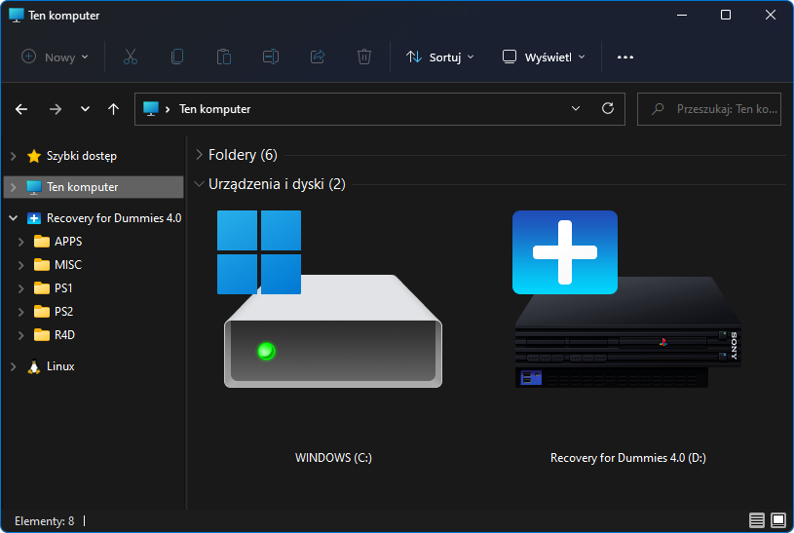The height and width of the screenshot is (533, 794).
Task: Click the Recovery for Dummies 4.0 (D:) label
Action: pos(628,458)
